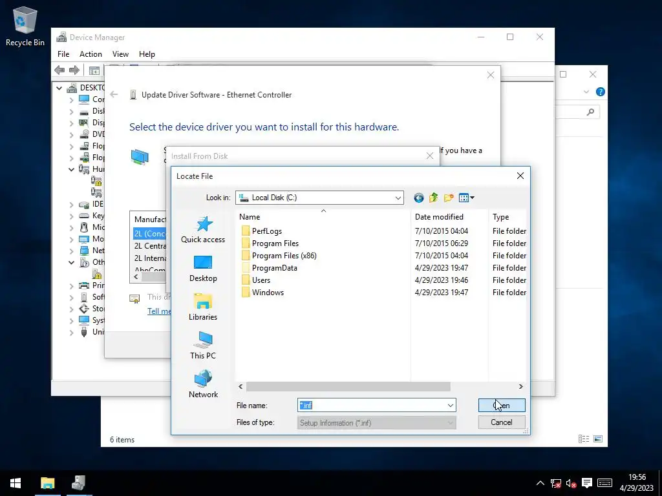Open the muted volume tray icon
662x496 pixels.
571,483
